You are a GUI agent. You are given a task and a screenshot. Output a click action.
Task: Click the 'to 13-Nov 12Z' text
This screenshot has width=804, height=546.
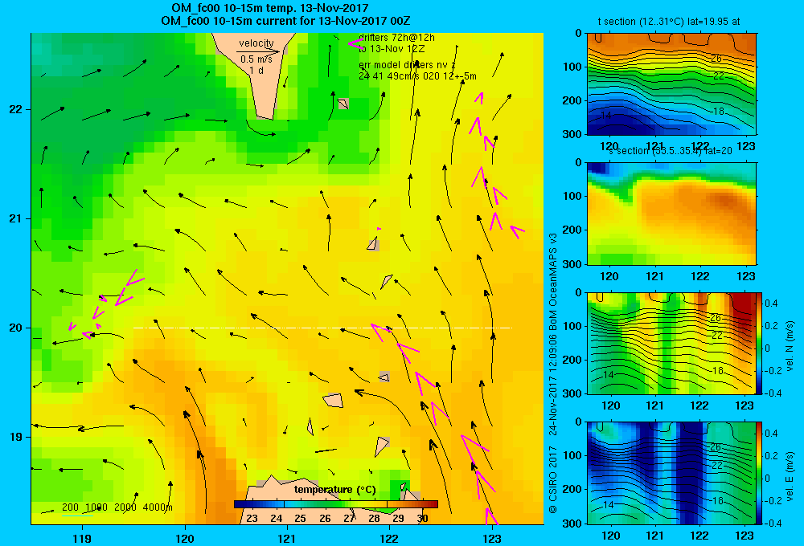(392, 49)
